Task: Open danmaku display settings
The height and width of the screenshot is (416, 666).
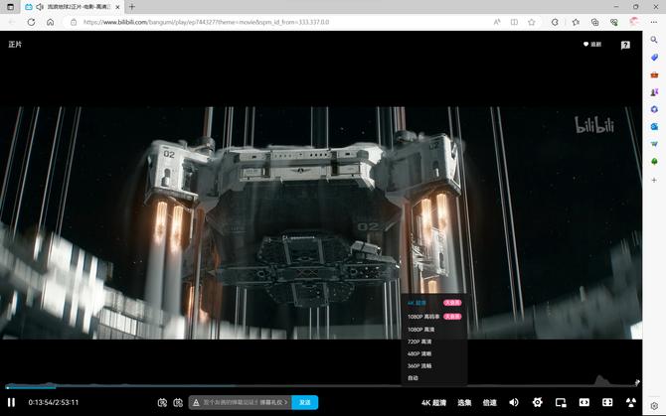Action: (178, 402)
